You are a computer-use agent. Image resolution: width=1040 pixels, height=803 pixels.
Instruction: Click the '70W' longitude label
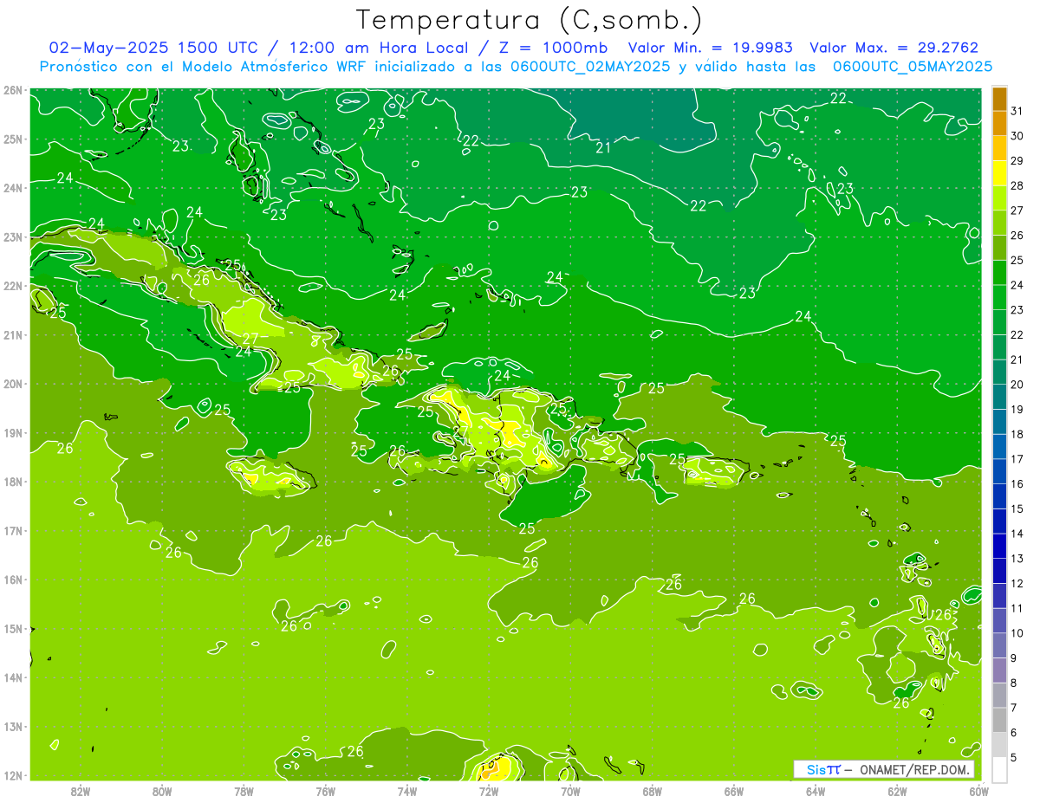coord(570,791)
